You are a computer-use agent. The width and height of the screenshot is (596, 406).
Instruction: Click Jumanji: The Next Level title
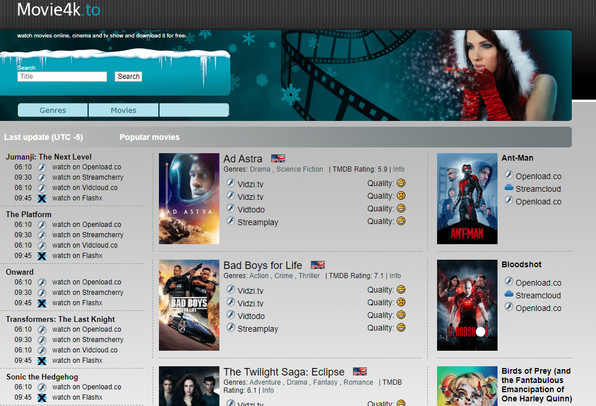pos(48,157)
